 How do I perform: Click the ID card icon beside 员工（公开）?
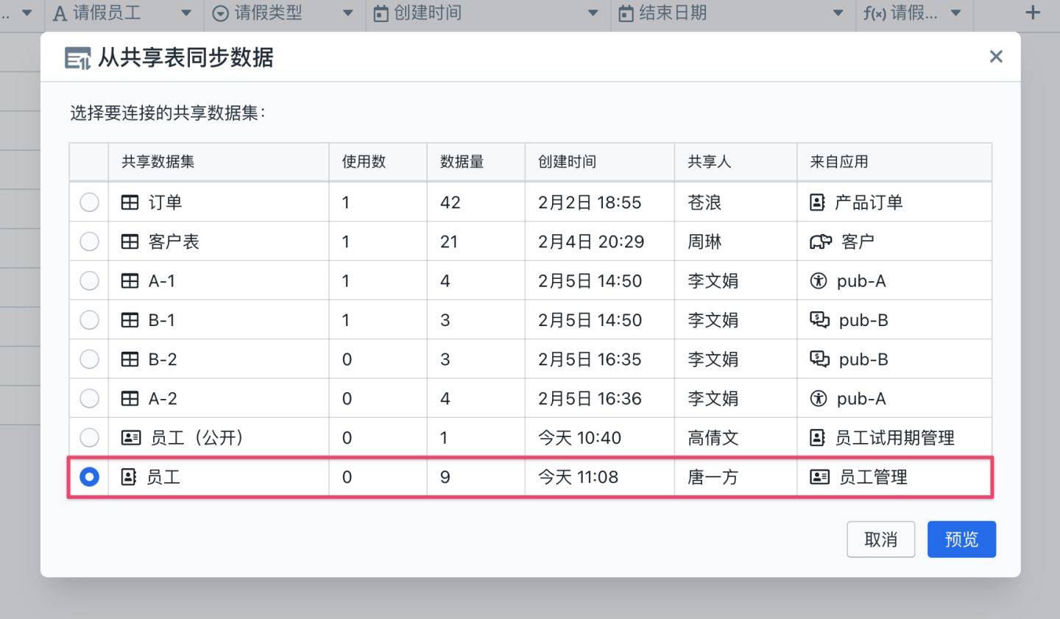click(x=130, y=438)
